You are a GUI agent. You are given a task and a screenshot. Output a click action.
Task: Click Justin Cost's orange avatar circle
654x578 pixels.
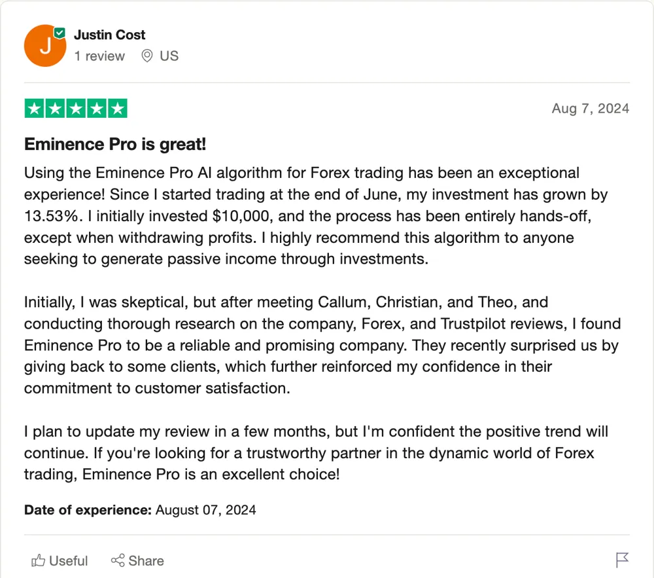click(x=44, y=45)
